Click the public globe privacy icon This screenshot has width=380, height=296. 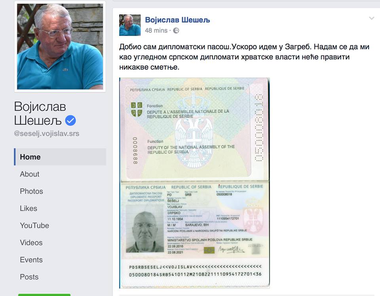176,30
